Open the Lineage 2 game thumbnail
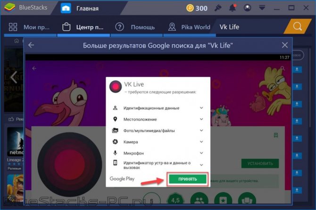The height and width of the screenshot is (210, 316). [x=15, y=141]
